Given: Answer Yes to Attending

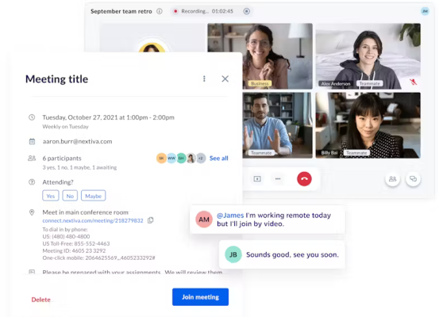Looking at the screenshot, I should pos(51,196).
